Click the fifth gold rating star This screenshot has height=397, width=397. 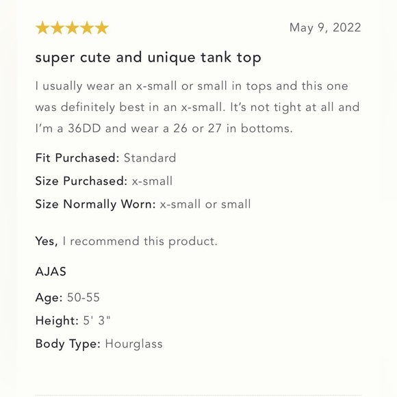coord(102,27)
